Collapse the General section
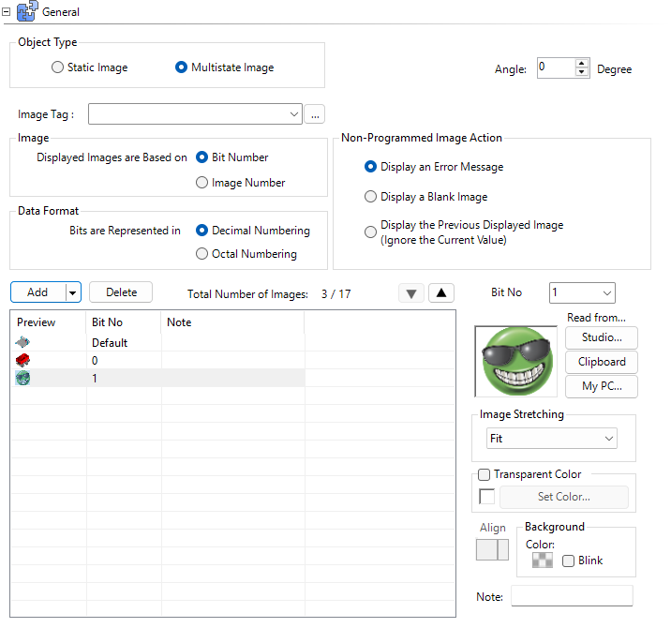This screenshot has width=671, height=628. [x=6, y=12]
